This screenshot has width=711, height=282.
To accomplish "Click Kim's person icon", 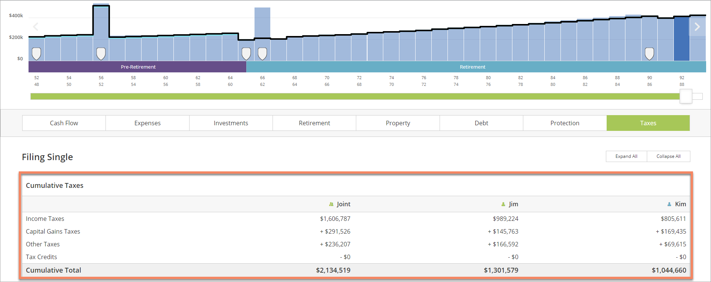I will [669, 204].
